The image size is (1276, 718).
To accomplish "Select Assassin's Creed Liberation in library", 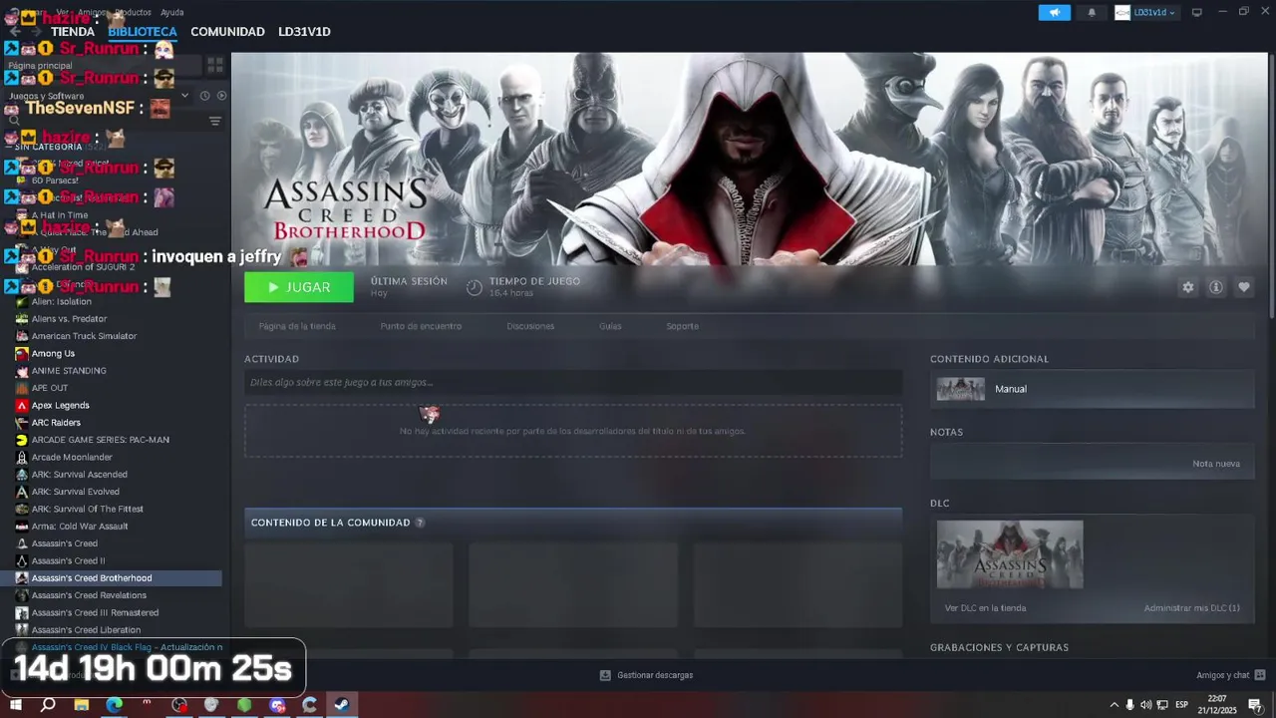I will (x=86, y=629).
